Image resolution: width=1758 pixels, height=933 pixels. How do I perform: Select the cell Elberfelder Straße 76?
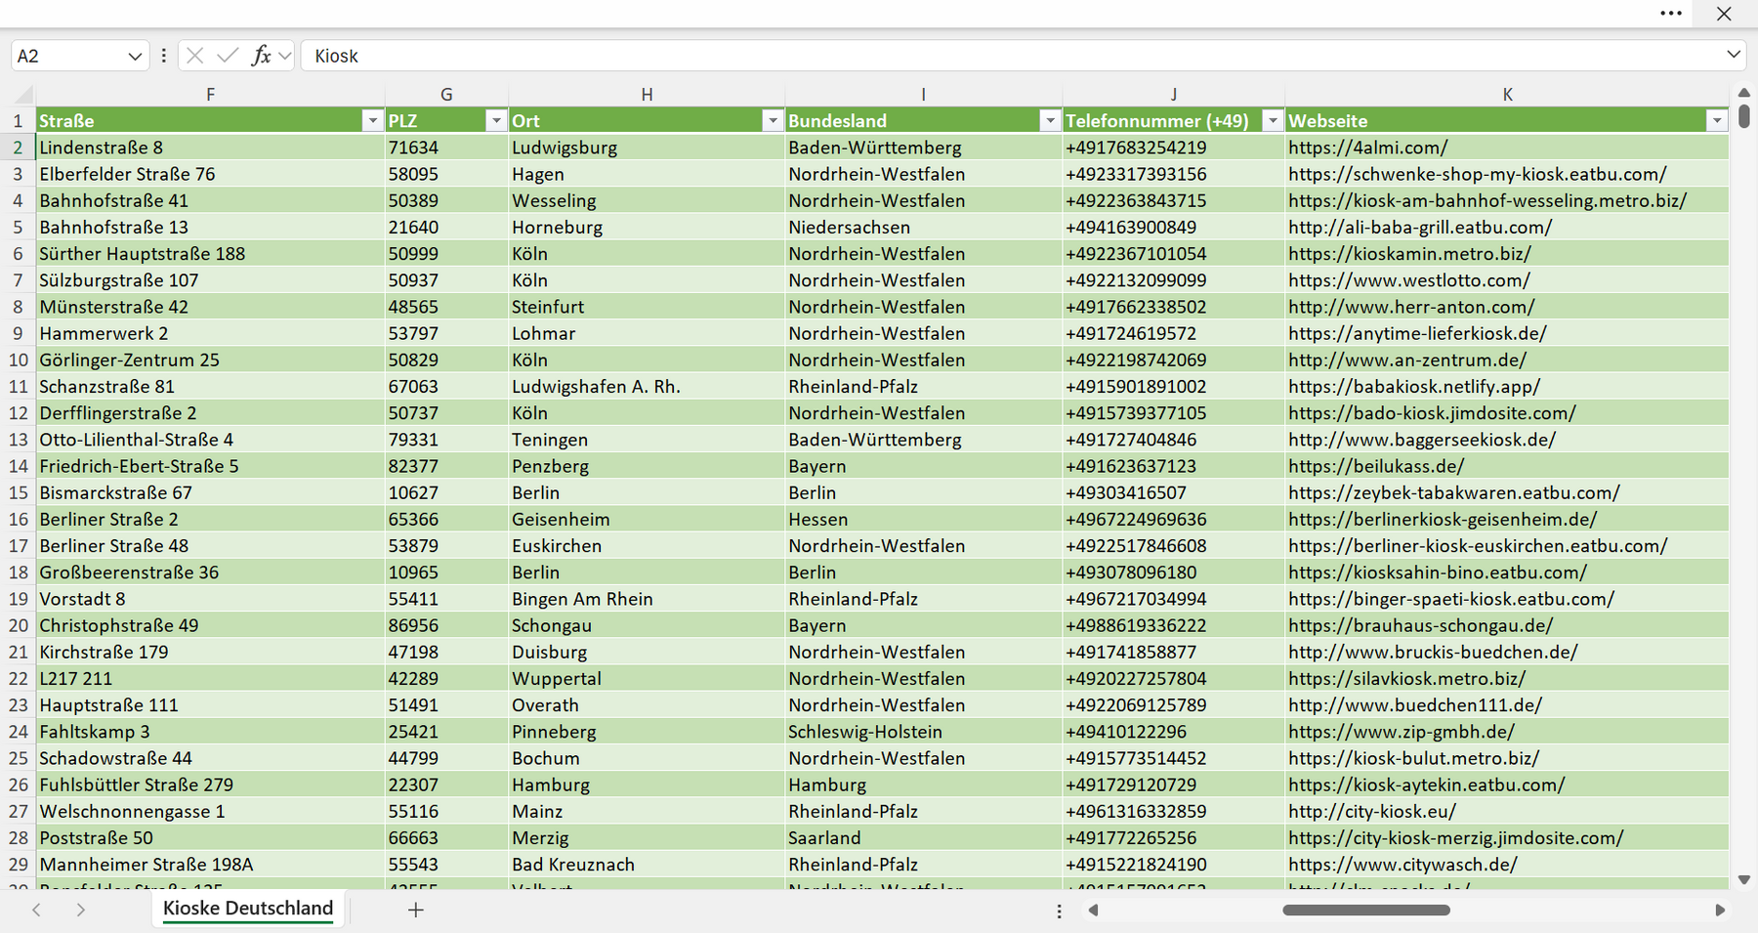coord(210,174)
